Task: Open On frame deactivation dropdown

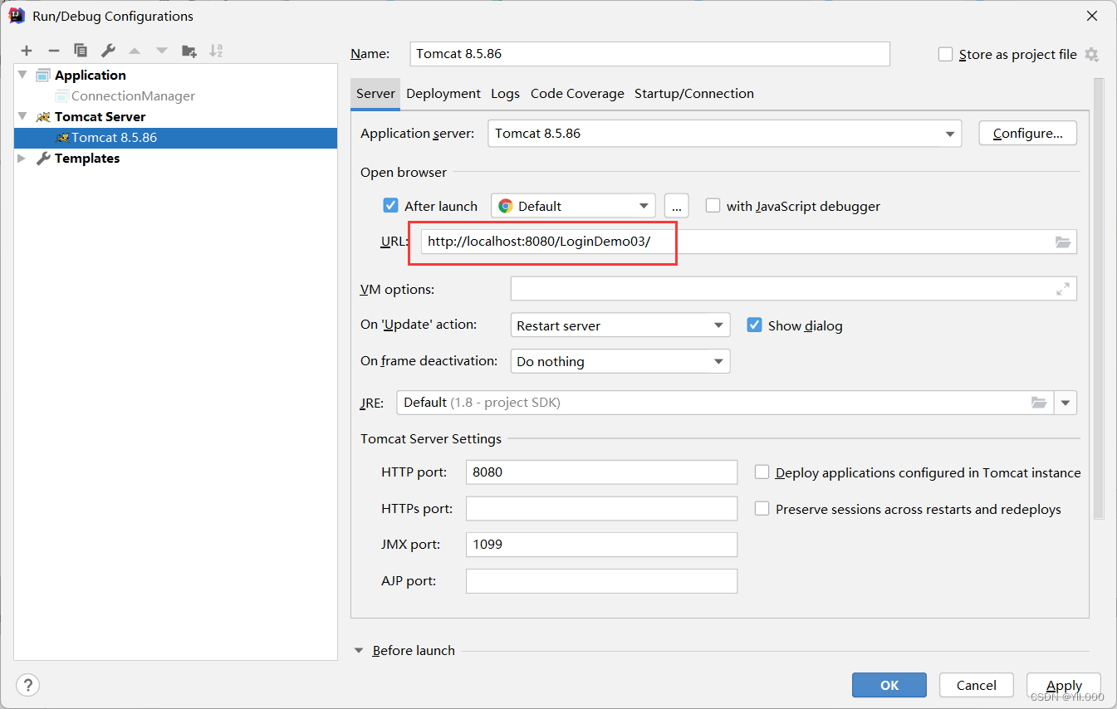Action: [620, 361]
